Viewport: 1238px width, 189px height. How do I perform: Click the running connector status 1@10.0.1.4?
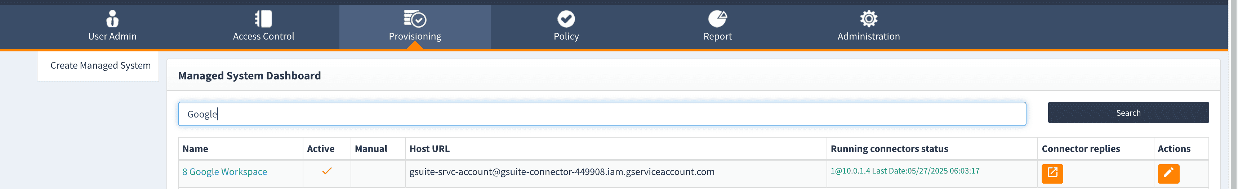pos(904,171)
